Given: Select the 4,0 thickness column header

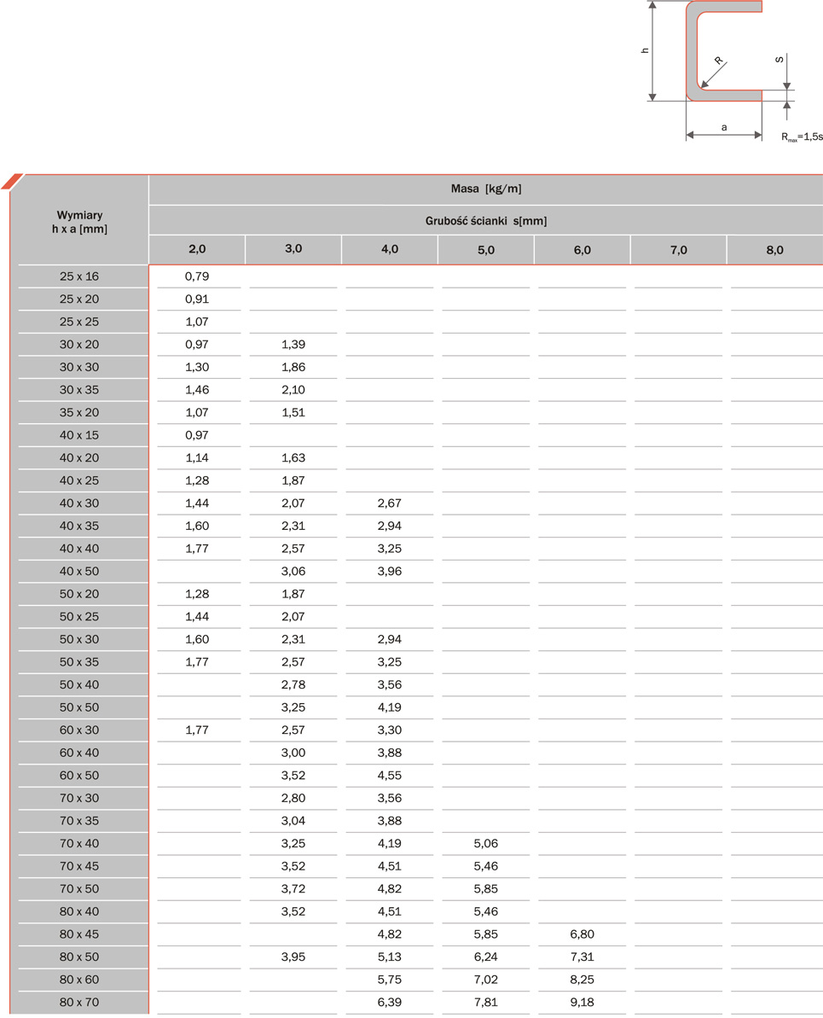Looking at the screenshot, I should [x=390, y=249].
